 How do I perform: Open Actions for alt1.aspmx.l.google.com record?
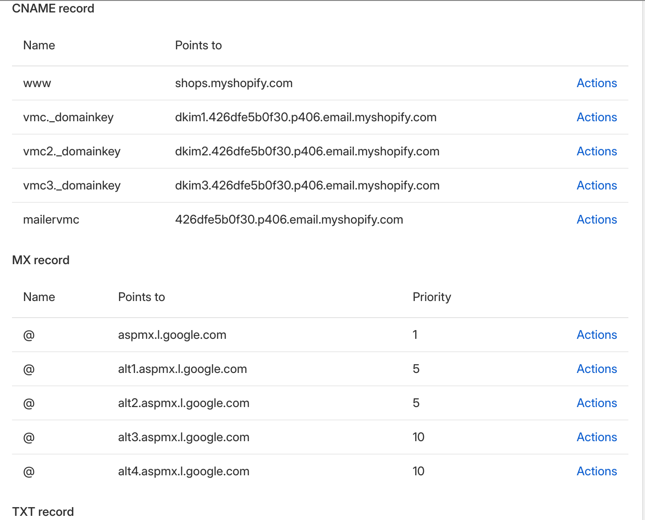coord(597,369)
